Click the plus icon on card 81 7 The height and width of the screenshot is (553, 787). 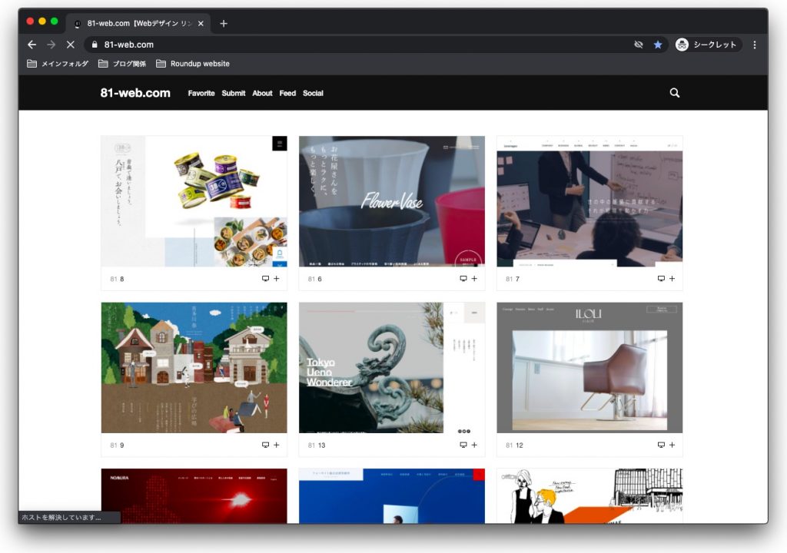(672, 279)
